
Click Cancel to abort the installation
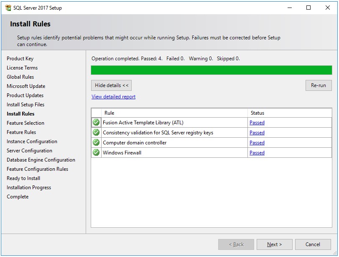pos(313,244)
